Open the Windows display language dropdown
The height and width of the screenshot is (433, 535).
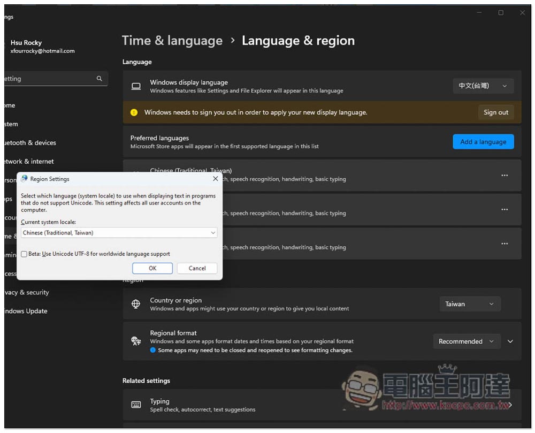tap(483, 86)
